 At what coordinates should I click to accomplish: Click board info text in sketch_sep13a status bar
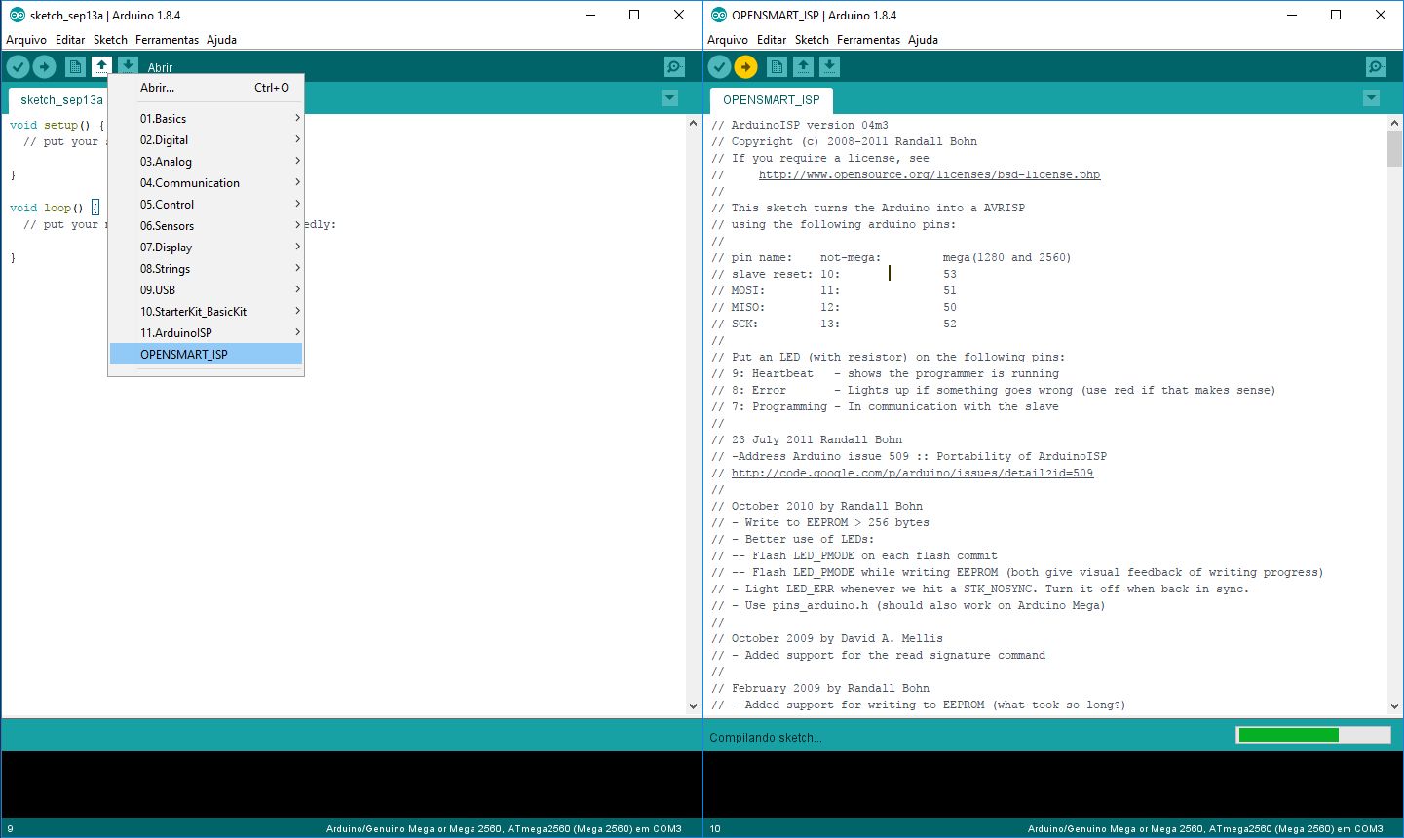504,829
